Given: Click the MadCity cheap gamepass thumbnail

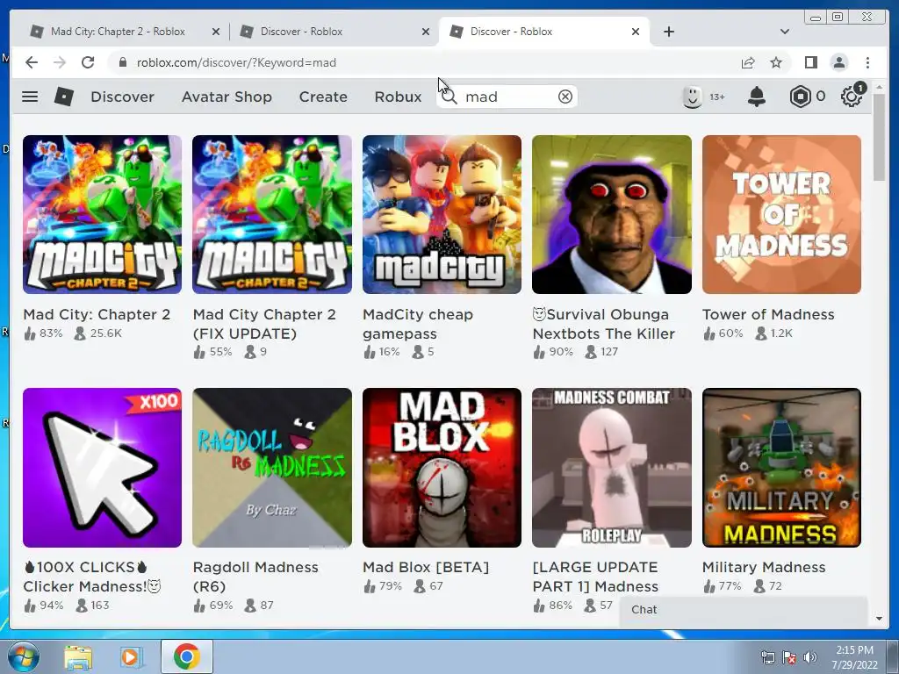Looking at the screenshot, I should click(442, 214).
